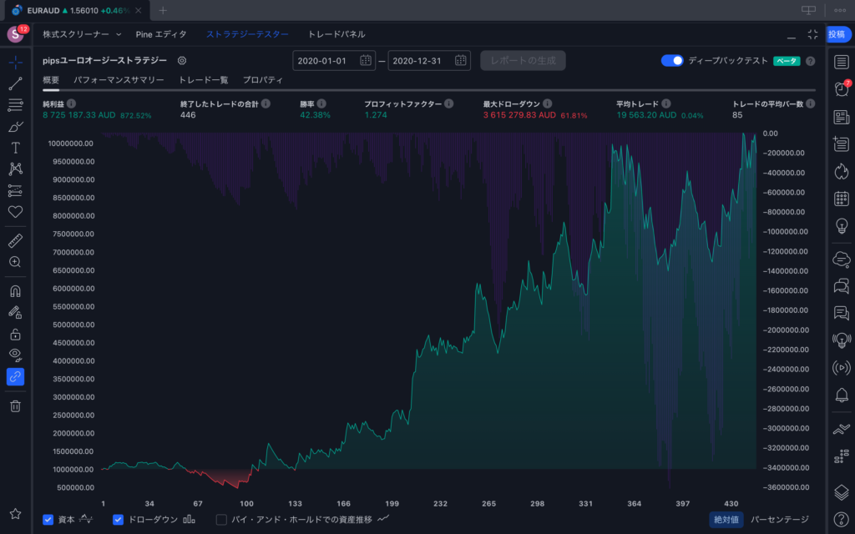Screen dimensions: 855x534
Task: Select the EURAUD browser tab
Action: point(77,10)
